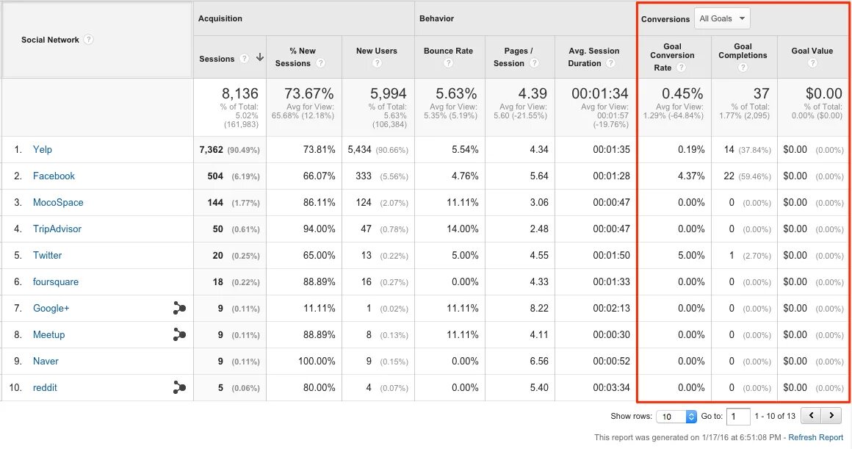Screen dimensions: 852x449
Task: Click the Go to page number field
Action: [x=738, y=417]
